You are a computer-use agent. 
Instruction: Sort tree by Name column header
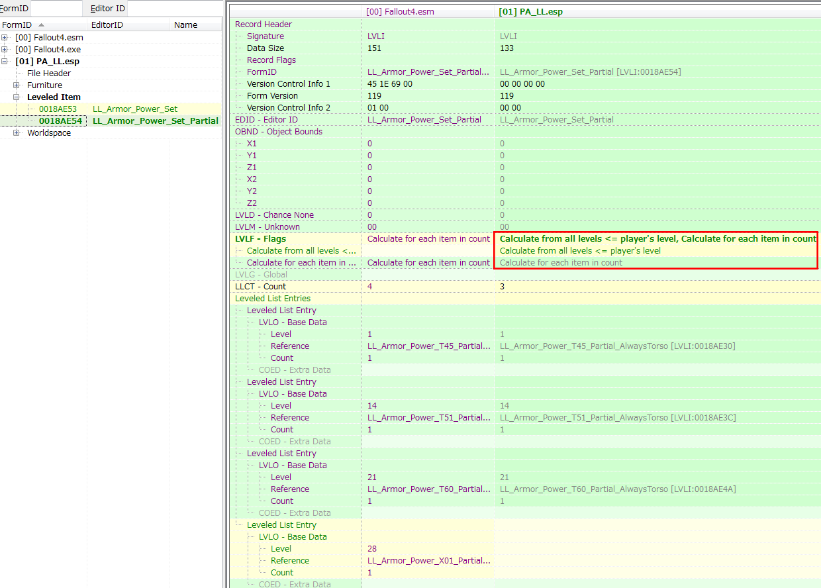196,24
